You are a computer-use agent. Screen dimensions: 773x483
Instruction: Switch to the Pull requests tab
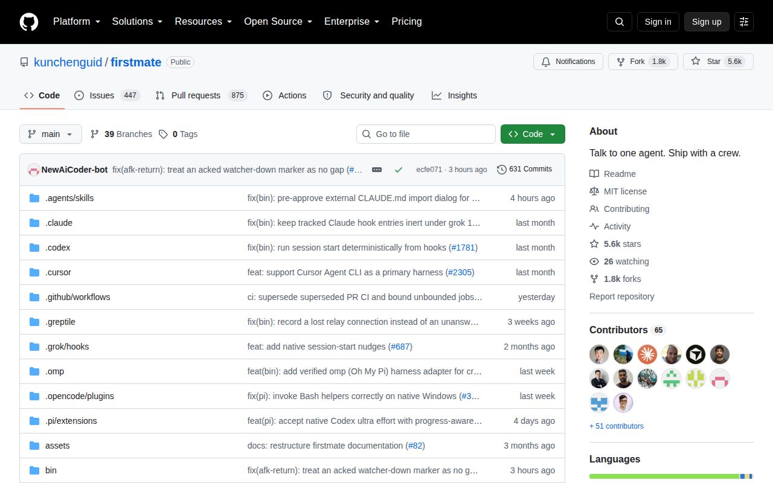(201, 95)
